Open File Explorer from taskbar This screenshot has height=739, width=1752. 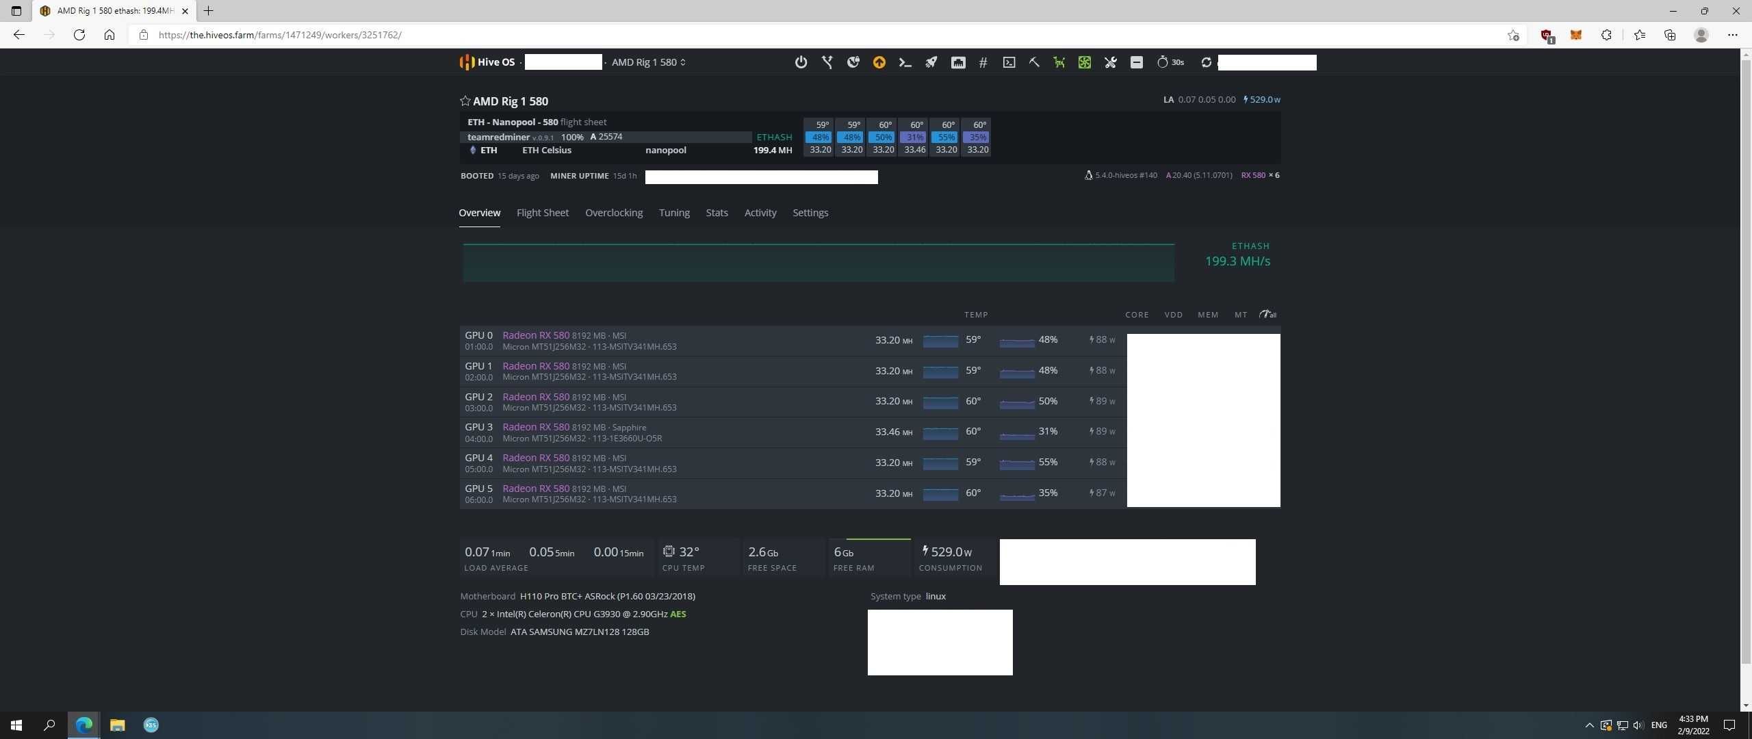point(117,725)
